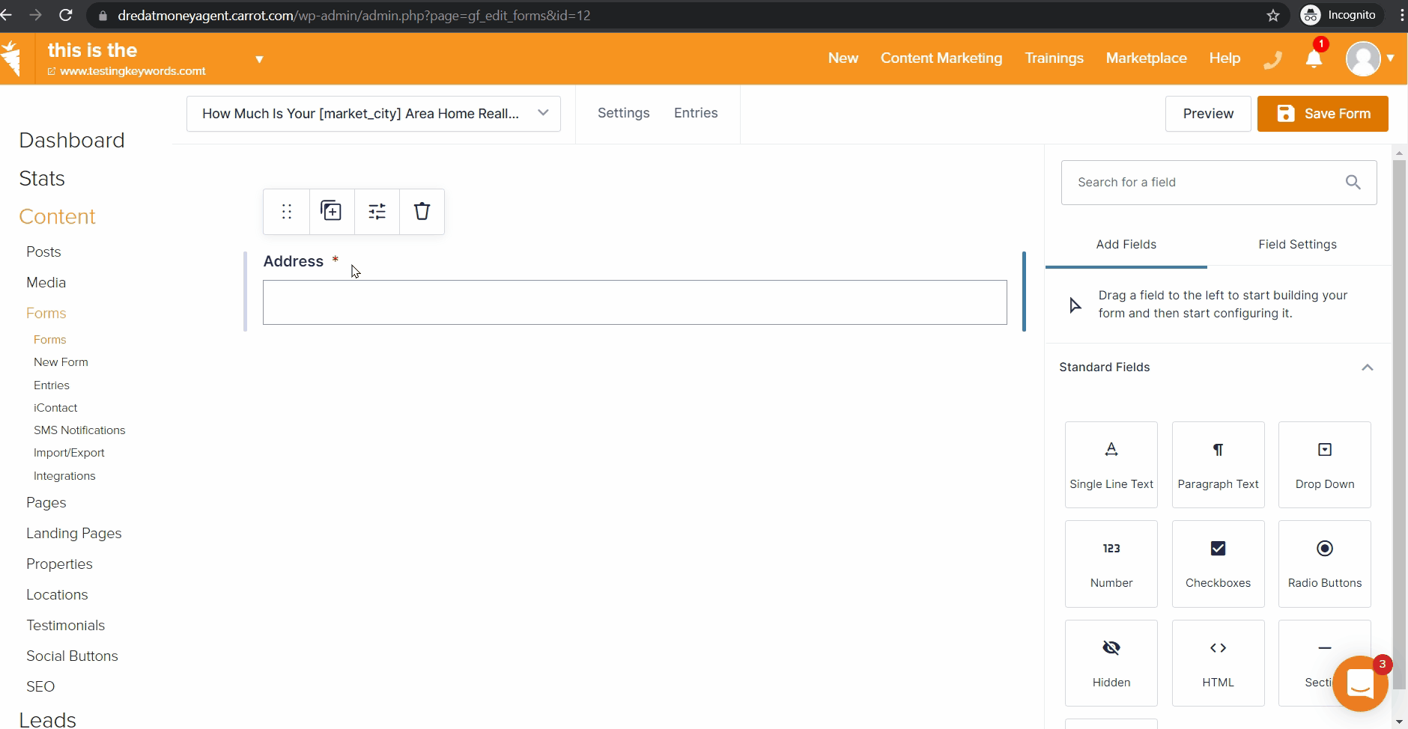Click the Address text input
1408x729 pixels.
635,302
